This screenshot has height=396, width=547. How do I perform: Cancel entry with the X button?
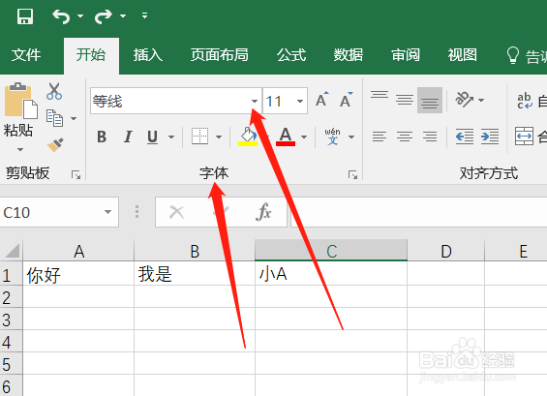[176, 212]
